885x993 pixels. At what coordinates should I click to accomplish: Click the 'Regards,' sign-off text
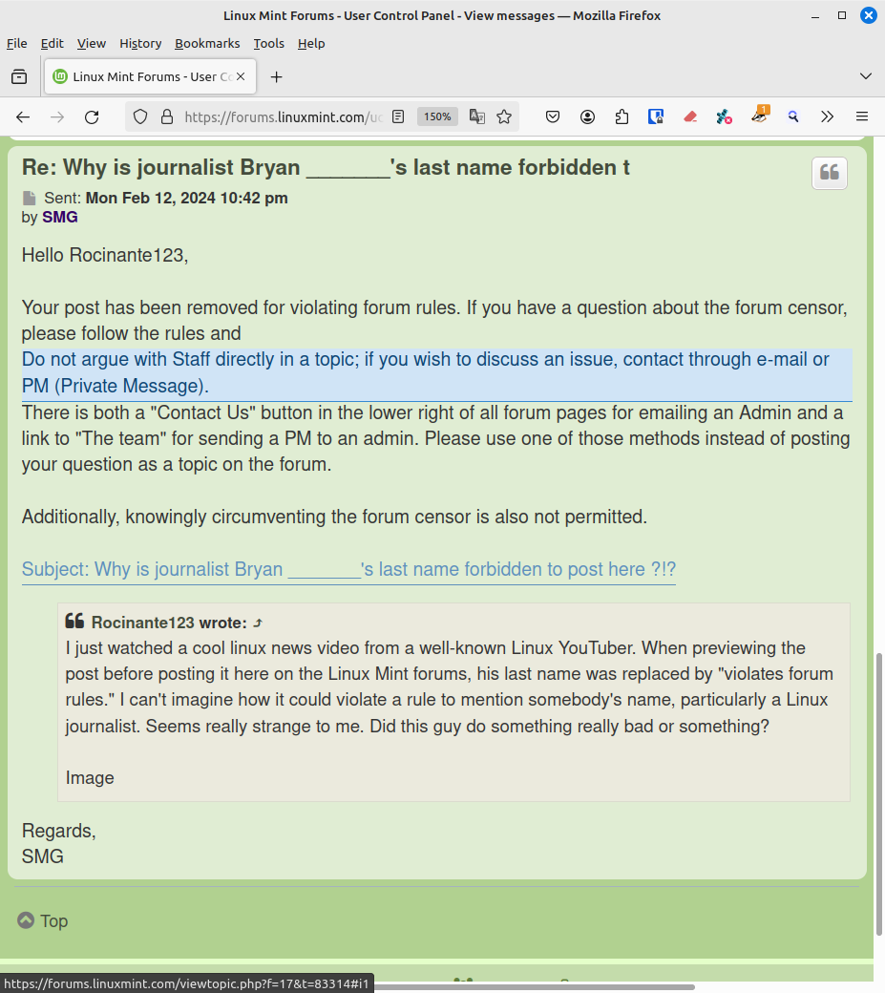59,831
